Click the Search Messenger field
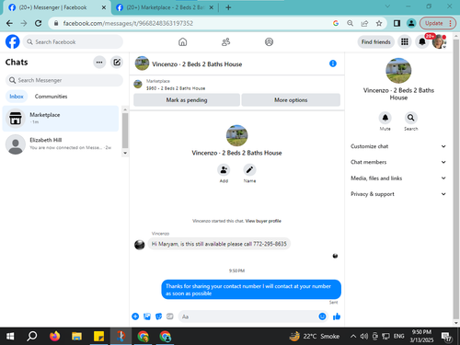Screen dimensions: 460x345 64,80
